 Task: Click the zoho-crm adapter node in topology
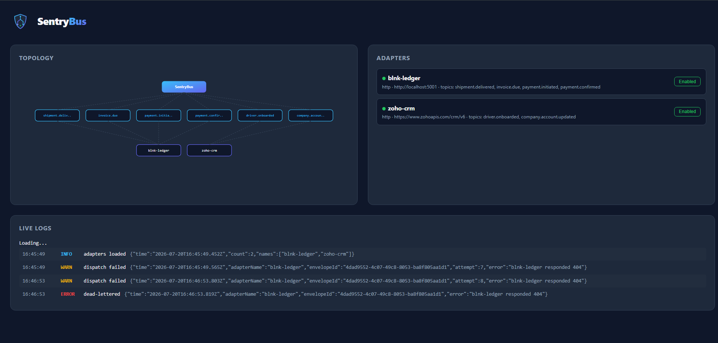click(x=209, y=150)
